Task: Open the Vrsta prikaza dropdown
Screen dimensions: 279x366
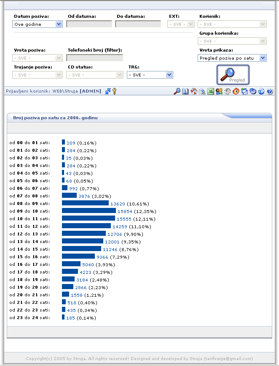Action: [232, 58]
